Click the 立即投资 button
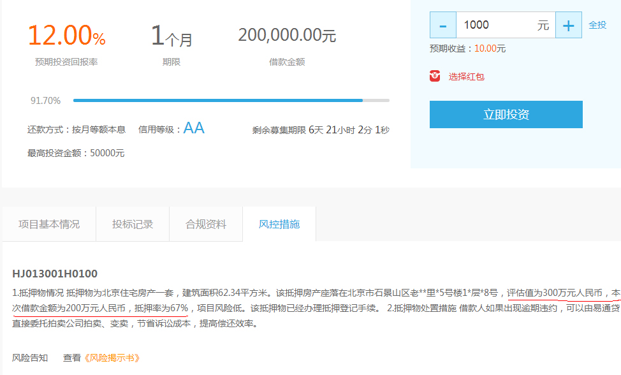The image size is (621, 375). 506,114
